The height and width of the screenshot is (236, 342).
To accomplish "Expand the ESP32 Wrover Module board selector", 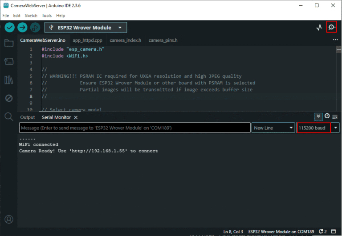I will coord(85,28).
